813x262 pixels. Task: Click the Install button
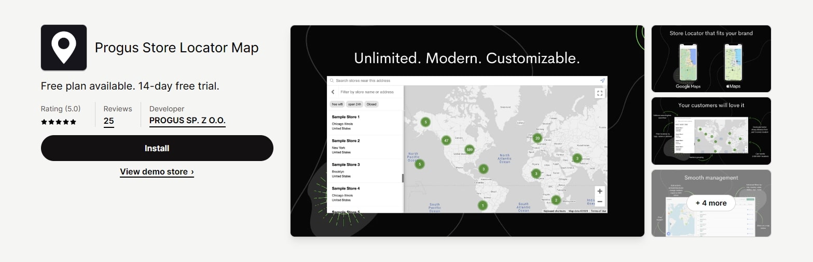tap(157, 148)
